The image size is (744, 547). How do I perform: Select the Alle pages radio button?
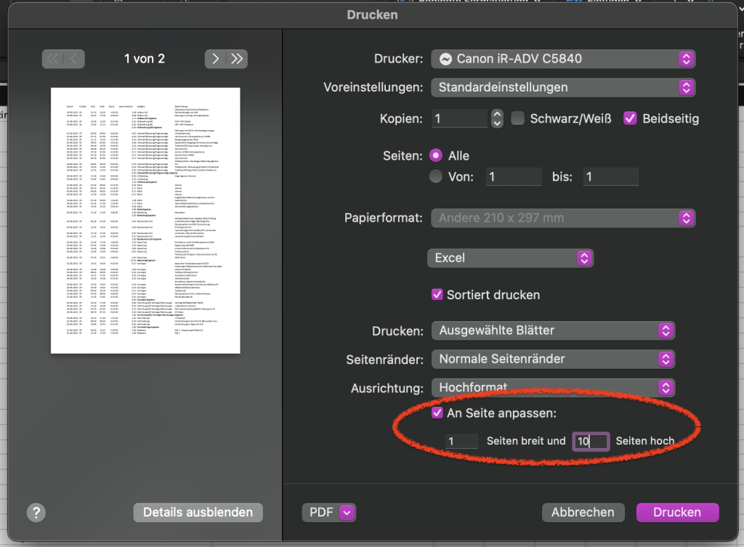click(436, 155)
